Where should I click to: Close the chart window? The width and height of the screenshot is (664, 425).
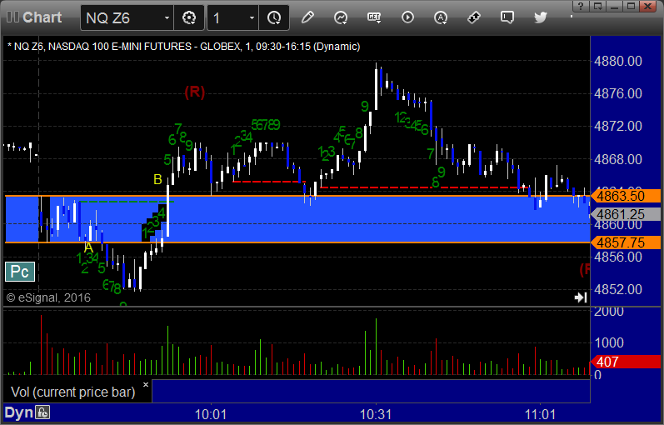click(x=648, y=6)
